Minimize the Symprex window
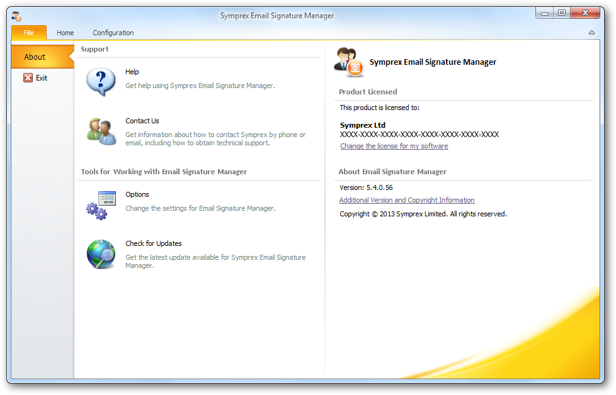The image size is (616, 395). [x=544, y=13]
